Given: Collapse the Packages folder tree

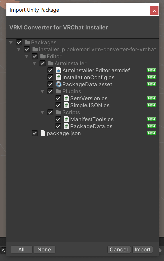Looking at the screenshot, I should (11, 43).
